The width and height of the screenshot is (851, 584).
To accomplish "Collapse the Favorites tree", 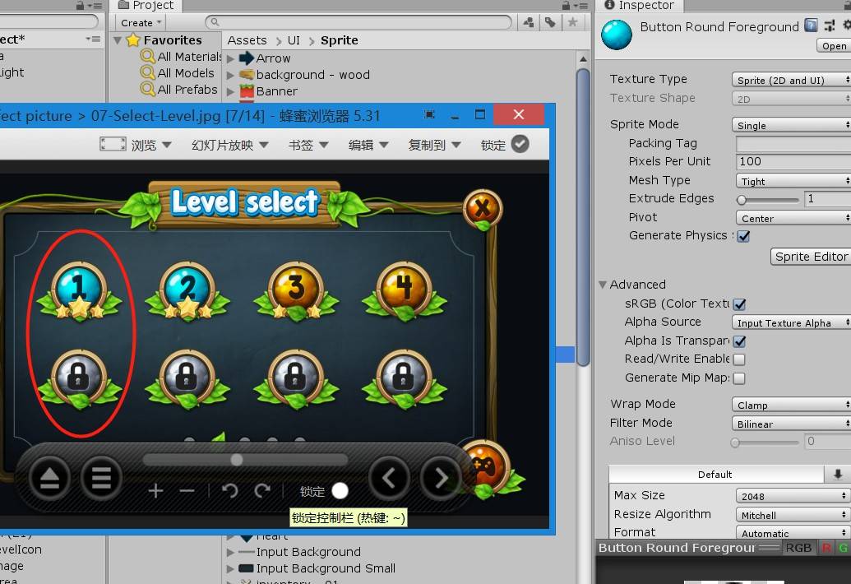I will click(x=118, y=40).
